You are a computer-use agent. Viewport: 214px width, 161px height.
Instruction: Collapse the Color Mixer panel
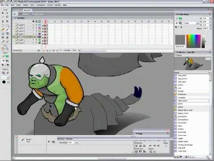click(177, 14)
